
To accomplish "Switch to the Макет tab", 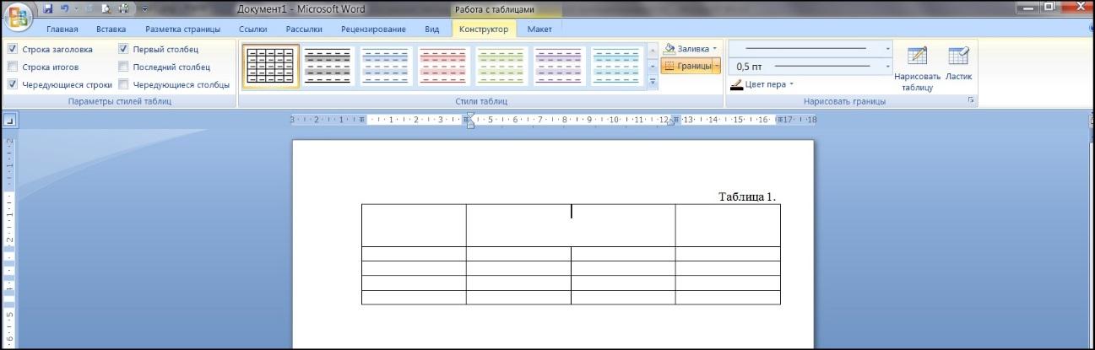I will pos(539,29).
